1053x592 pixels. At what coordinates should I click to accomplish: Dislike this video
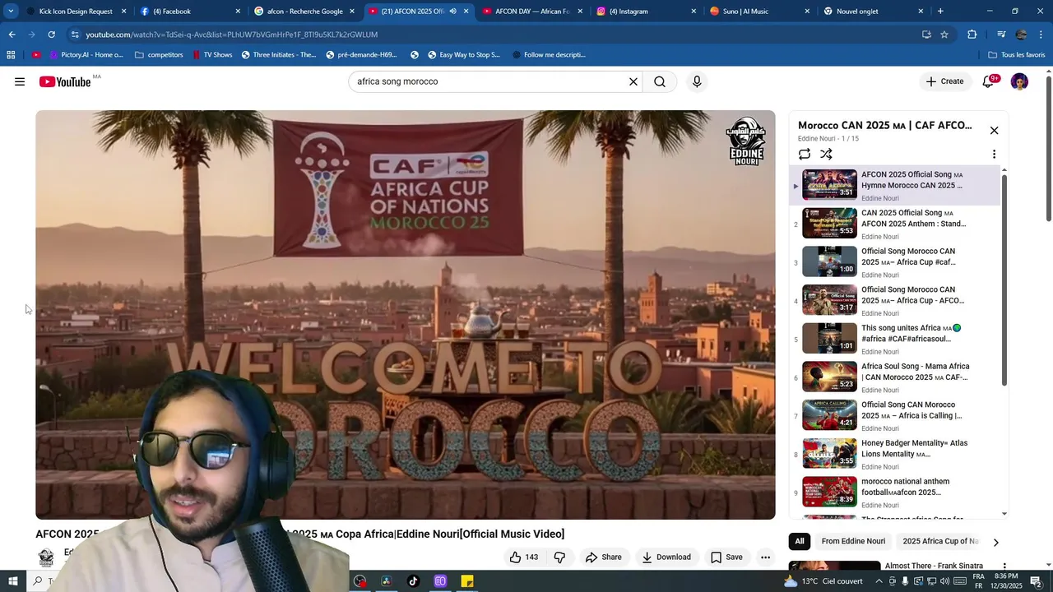point(559,557)
